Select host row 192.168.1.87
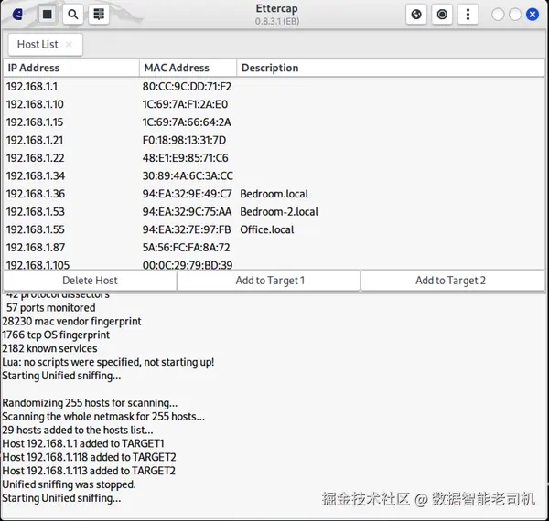The width and height of the screenshot is (549, 521). click(x=274, y=247)
